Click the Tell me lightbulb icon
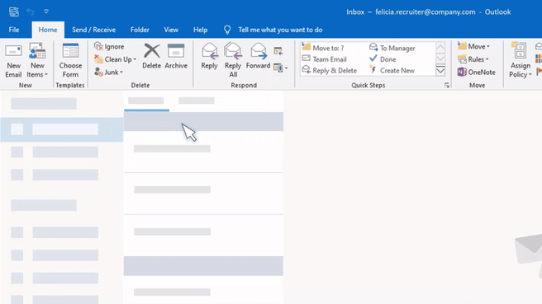 [227, 30]
